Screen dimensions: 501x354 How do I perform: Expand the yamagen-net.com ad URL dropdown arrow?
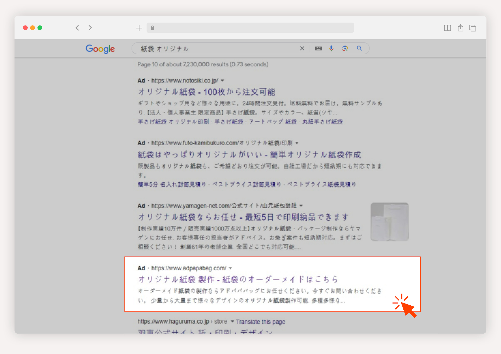click(301, 206)
